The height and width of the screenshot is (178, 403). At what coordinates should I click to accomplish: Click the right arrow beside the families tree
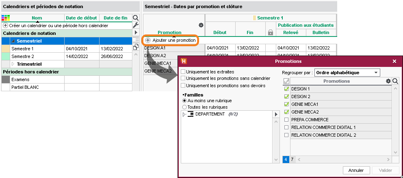click(276, 114)
